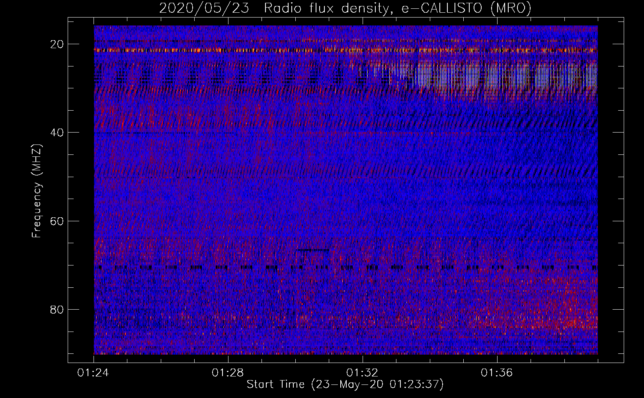Click the 20 MHz frequency tick label
Screen dimensions: 644x398
pyautogui.click(x=57, y=44)
